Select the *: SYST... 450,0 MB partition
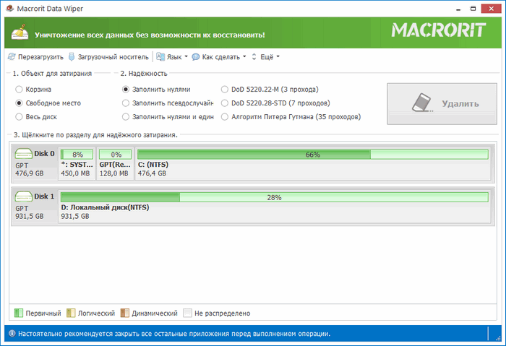 [77, 163]
